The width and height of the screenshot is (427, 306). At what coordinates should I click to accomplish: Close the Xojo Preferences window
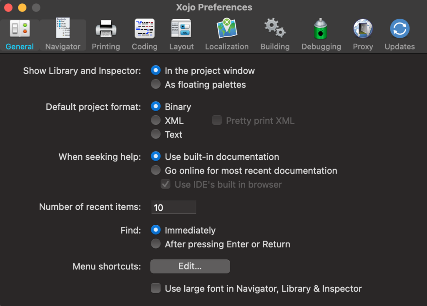click(8, 7)
